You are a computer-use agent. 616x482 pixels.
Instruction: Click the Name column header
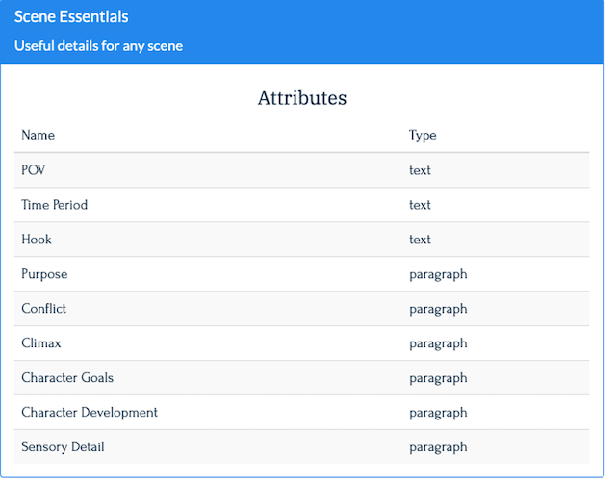38,135
